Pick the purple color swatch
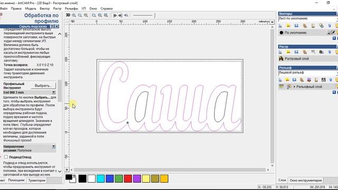The width and height of the screenshot is (338, 190). coord(137,178)
